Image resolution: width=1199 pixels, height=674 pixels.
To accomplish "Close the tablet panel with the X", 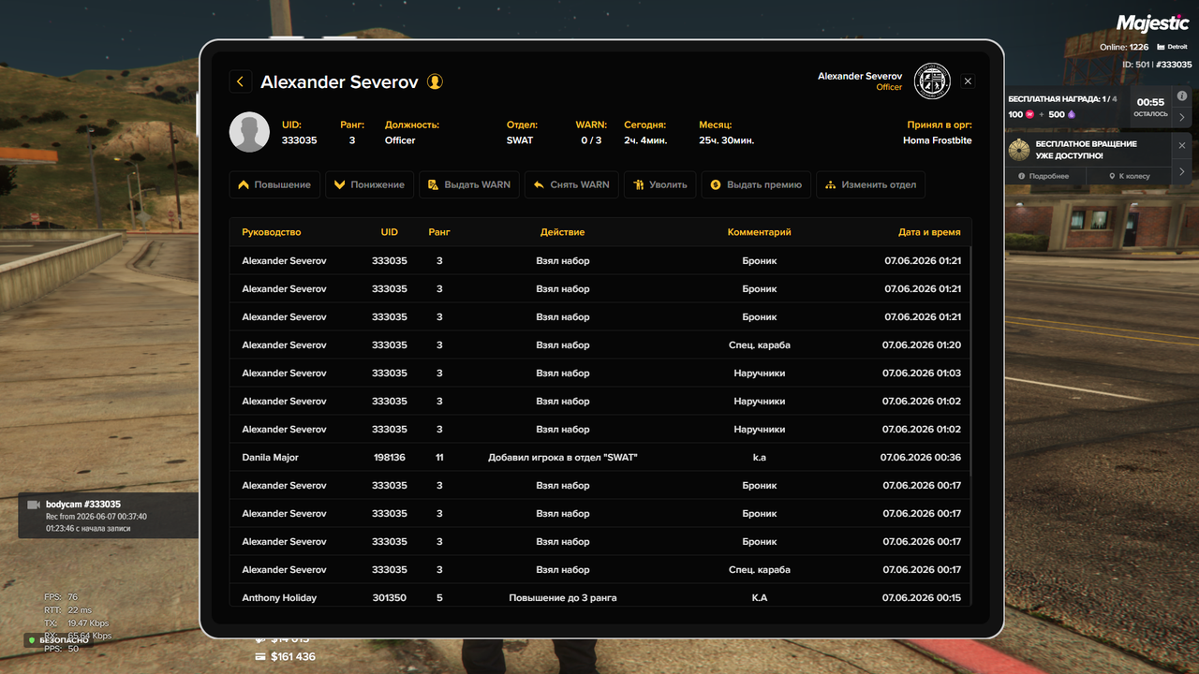I will coord(968,81).
